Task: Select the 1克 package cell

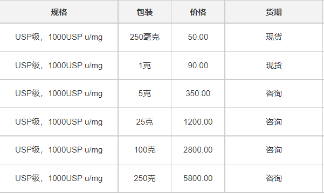Action: click(144, 66)
